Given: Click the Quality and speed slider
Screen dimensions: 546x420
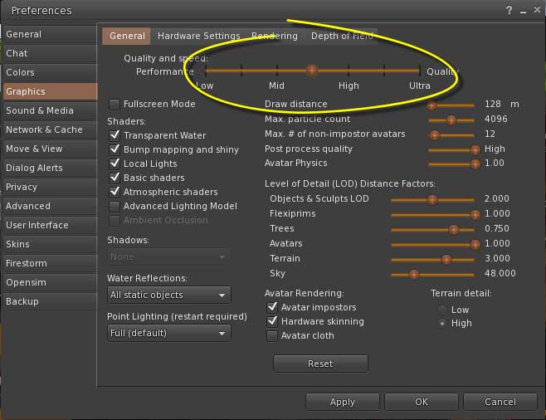Looking at the screenshot, I should (x=312, y=71).
